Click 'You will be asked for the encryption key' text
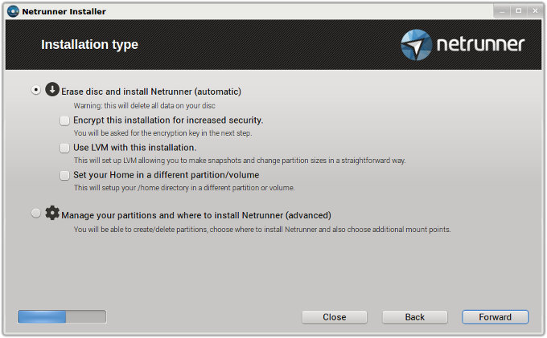Image resolution: width=547 pixels, height=338 pixels. click(x=162, y=133)
